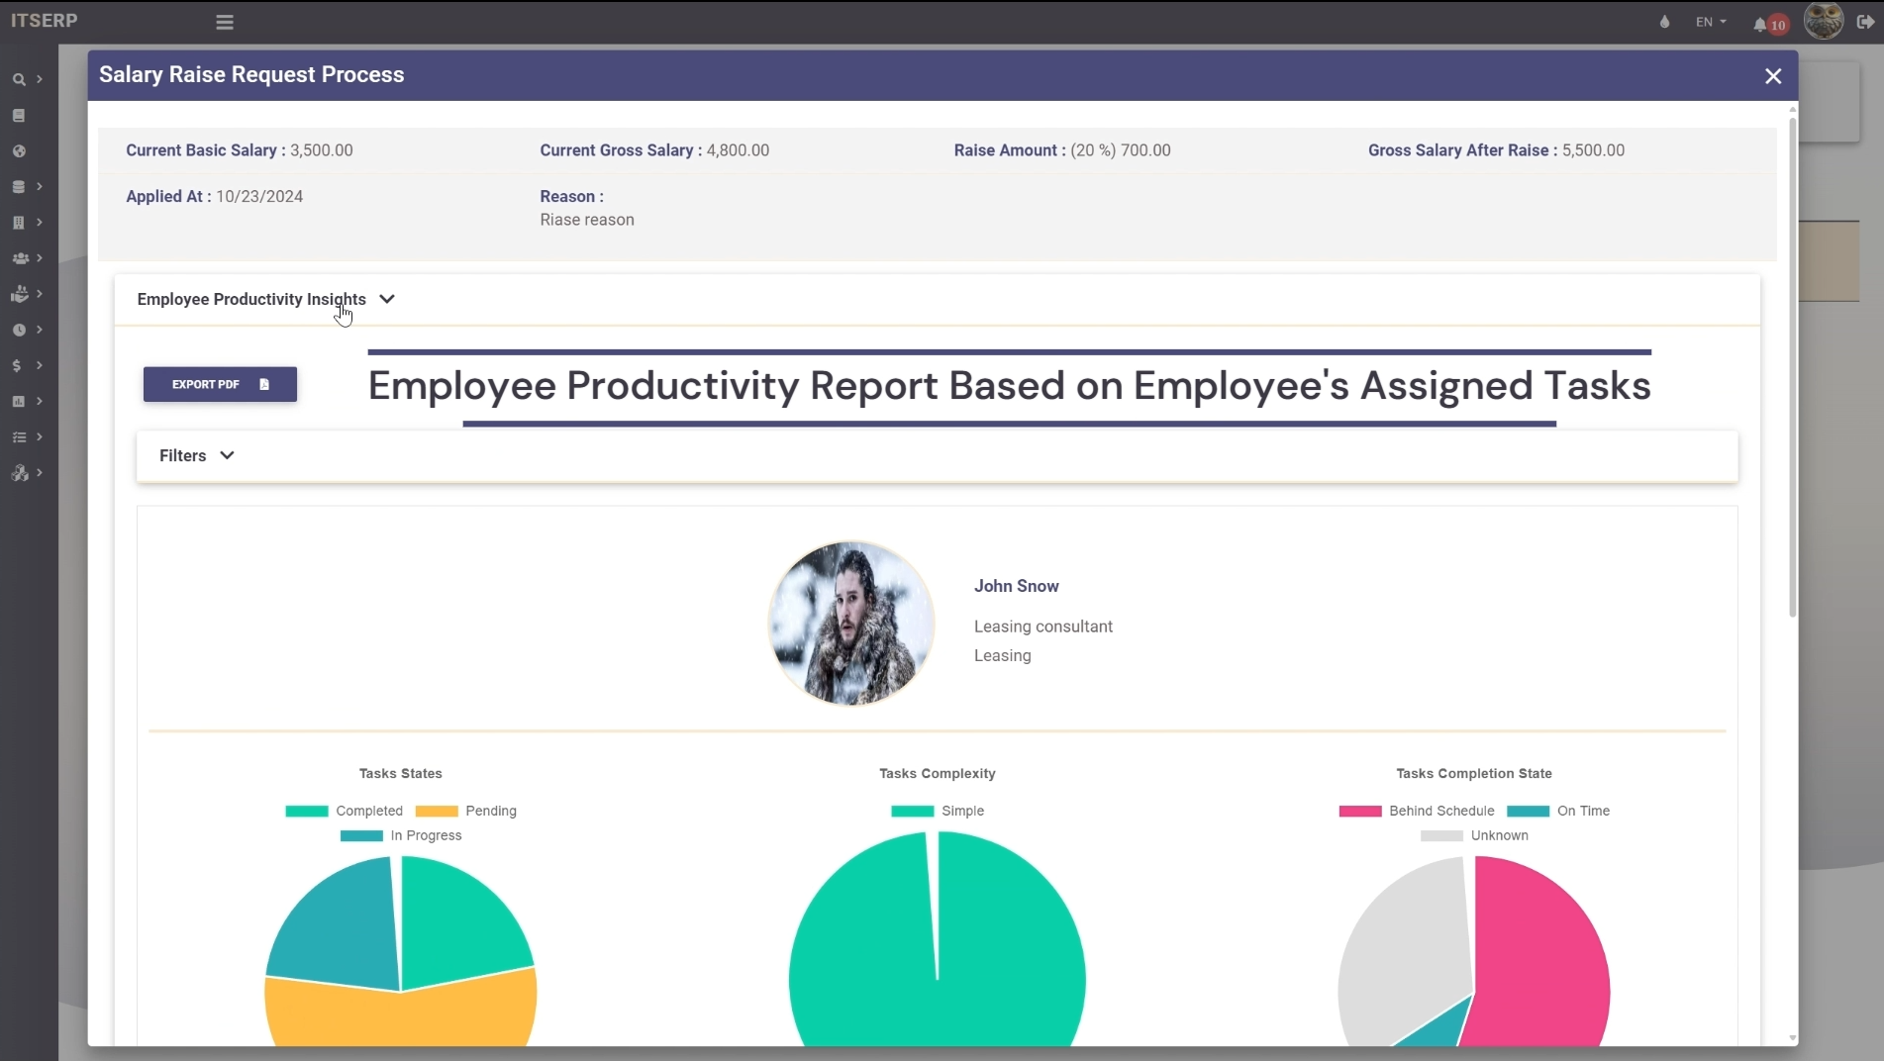This screenshot has width=1884, height=1061.
Task: Open the checklist tasks sidebar menu
Action: click(19, 437)
